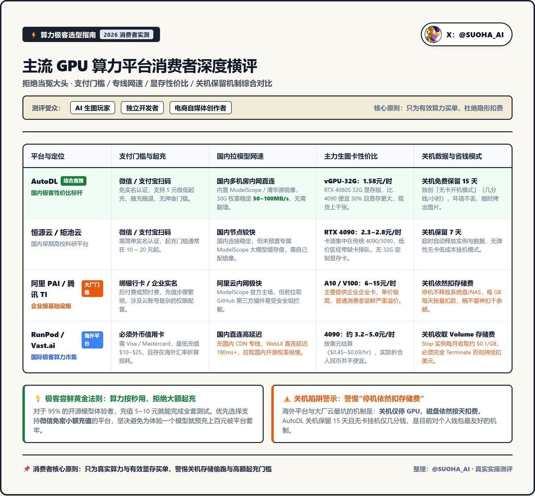535x496 pixels.
Task: Click the '国内早期高校科研平台' subtitle
Action: 60,244
